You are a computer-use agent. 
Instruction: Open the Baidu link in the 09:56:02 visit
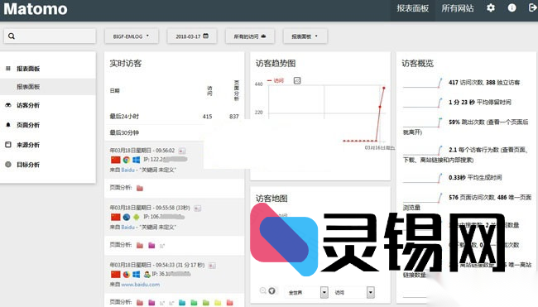click(127, 170)
